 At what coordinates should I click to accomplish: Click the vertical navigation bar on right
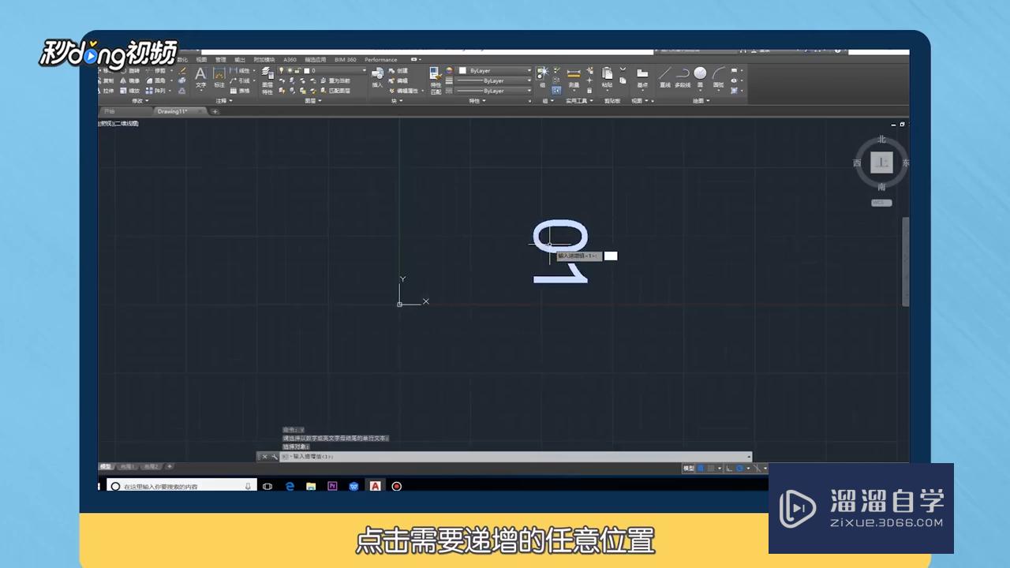point(906,262)
